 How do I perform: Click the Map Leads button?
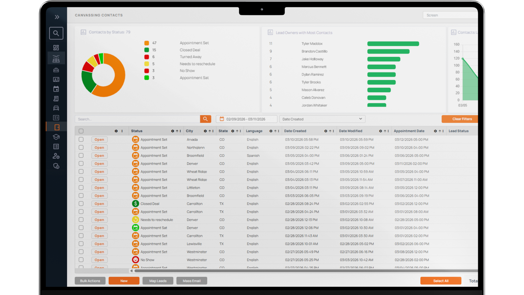[158, 281]
